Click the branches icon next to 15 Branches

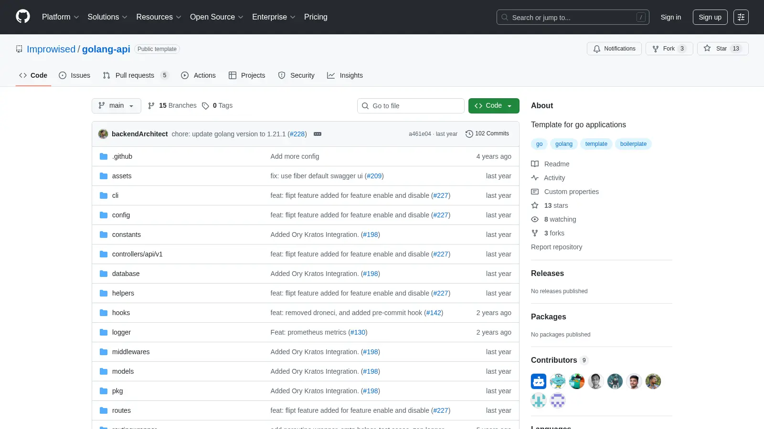[x=151, y=105]
